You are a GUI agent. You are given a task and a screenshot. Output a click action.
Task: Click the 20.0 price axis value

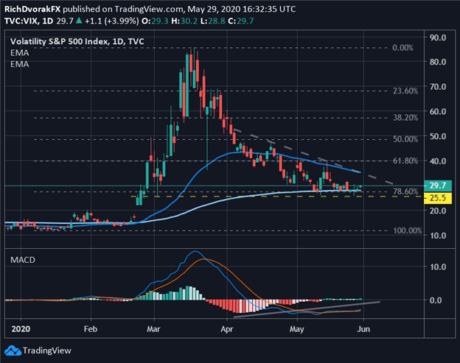438,211
